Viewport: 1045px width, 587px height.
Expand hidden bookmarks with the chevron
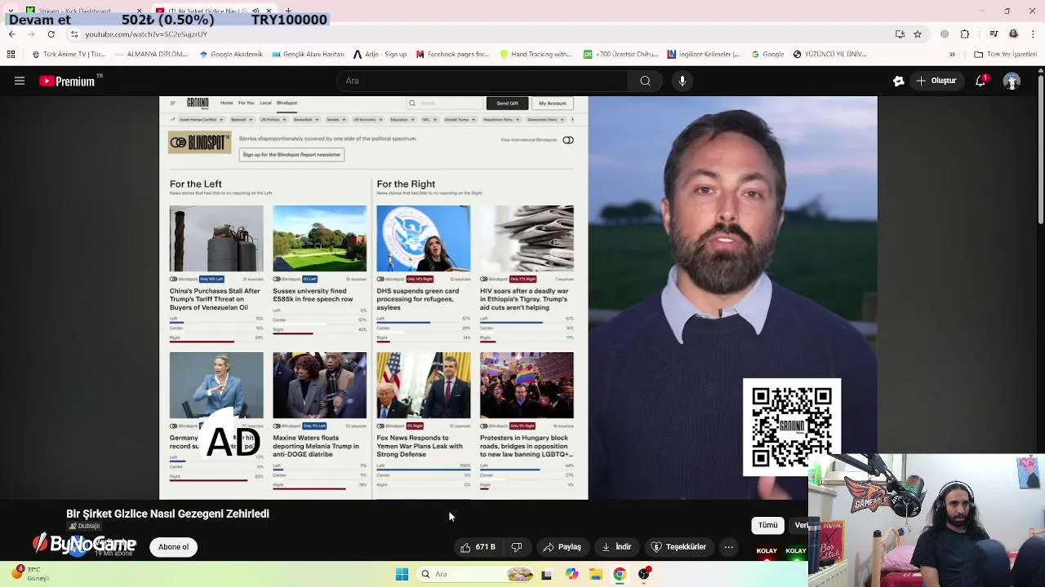point(952,55)
